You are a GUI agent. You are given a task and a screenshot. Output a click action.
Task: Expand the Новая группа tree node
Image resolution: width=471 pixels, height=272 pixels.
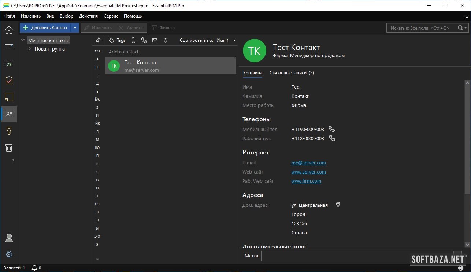coord(30,49)
